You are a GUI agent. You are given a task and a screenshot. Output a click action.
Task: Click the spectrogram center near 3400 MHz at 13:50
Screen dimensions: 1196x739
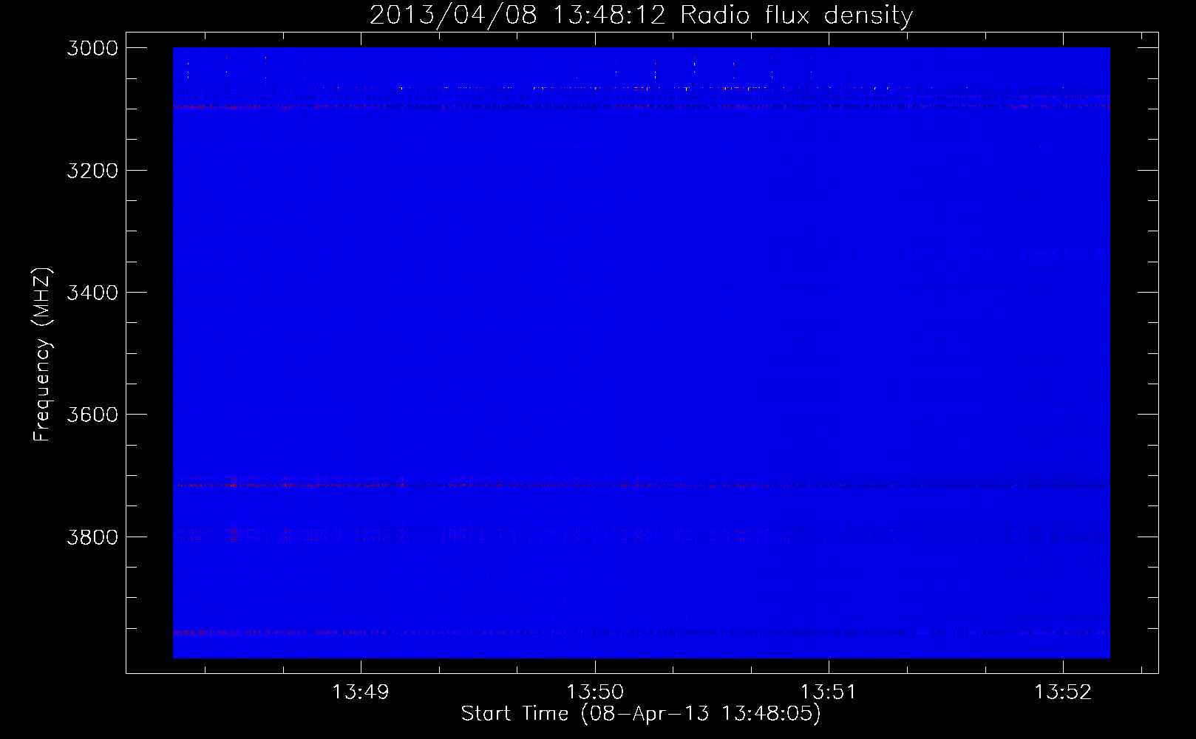point(594,293)
